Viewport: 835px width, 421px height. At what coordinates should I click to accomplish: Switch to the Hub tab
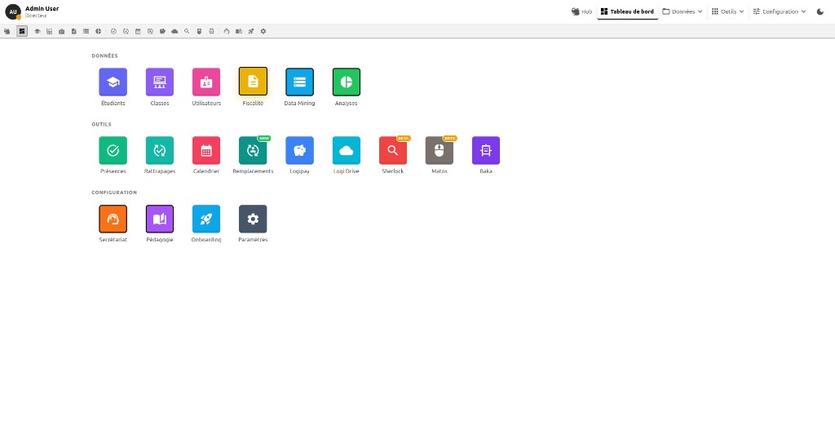click(x=581, y=11)
